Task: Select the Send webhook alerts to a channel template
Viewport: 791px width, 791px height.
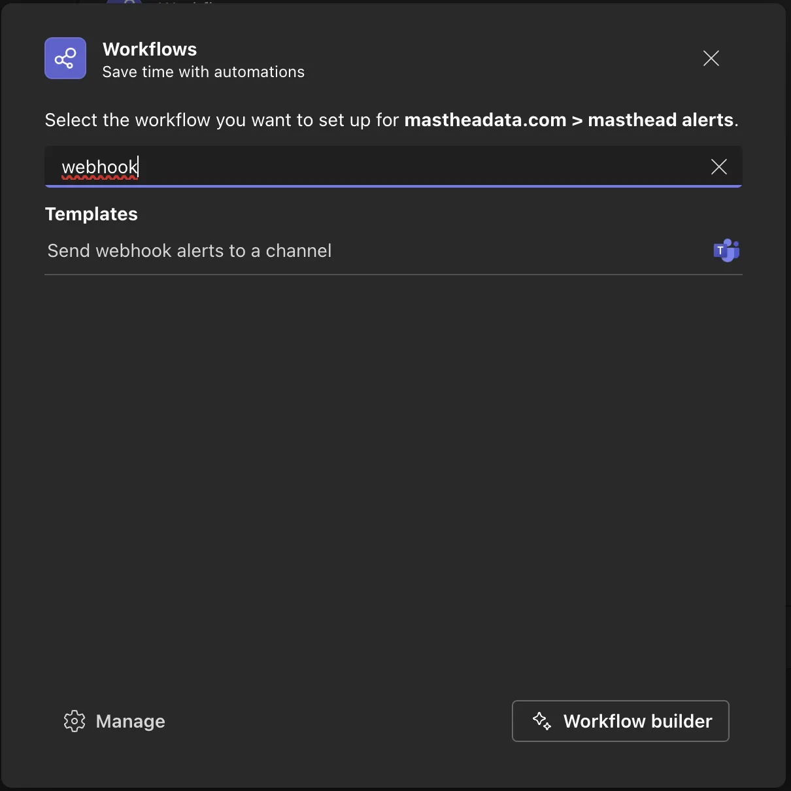Action: pyautogui.click(x=190, y=251)
